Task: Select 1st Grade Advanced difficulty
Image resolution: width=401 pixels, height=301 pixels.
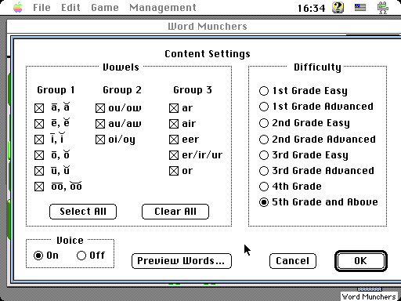Action: [x=264, y=107]
